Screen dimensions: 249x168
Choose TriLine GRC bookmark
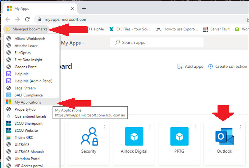pyautogui.click(x=31, y=137)
